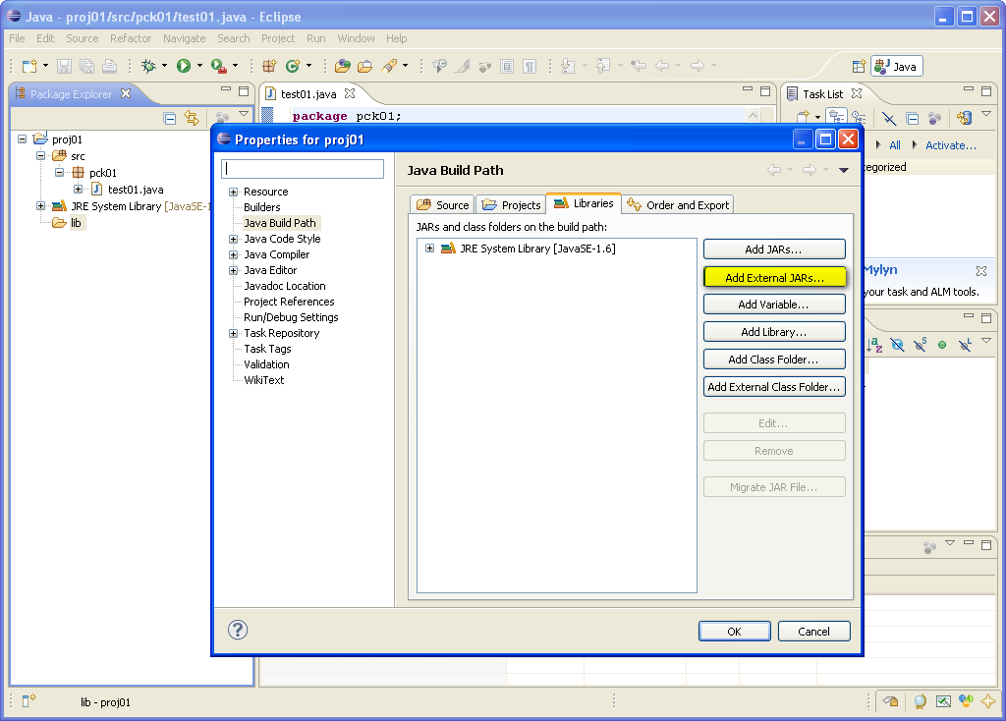This screenshot has width=1006, height=721.
Task: Click the Add Variable button
Action: [774, 305]
